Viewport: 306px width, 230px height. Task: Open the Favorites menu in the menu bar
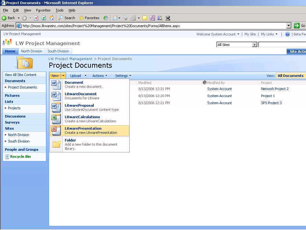pos(43,10)
